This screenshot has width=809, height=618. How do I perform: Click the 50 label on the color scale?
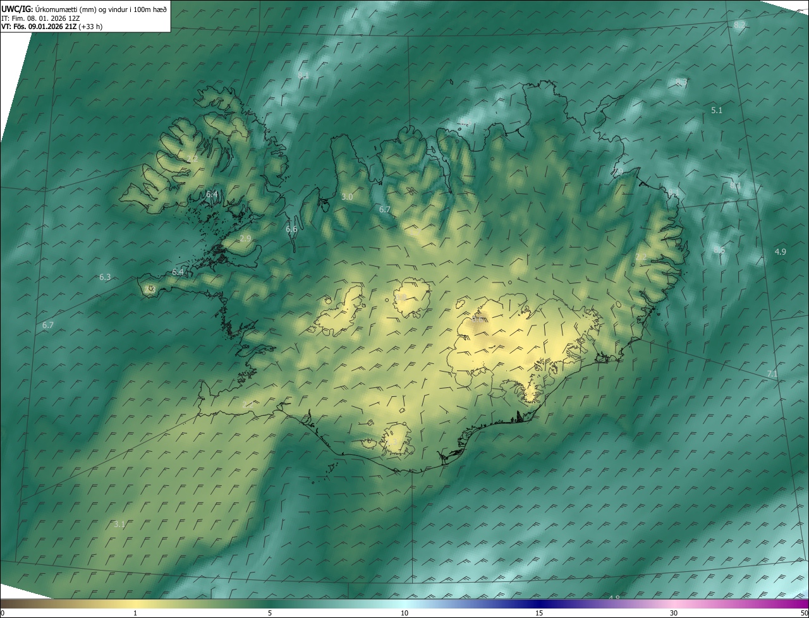click(x=804, y=613)
